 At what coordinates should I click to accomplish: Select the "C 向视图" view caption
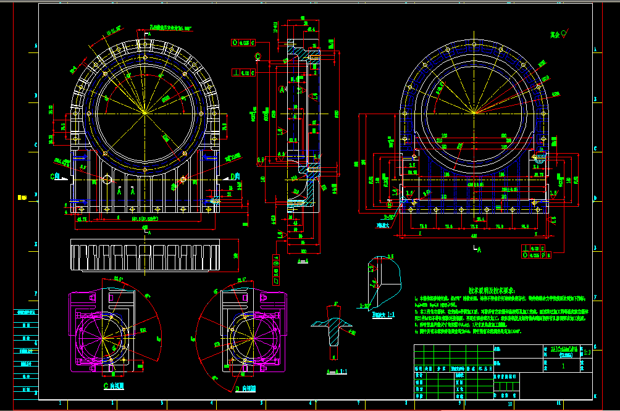[x=114, y=386]
